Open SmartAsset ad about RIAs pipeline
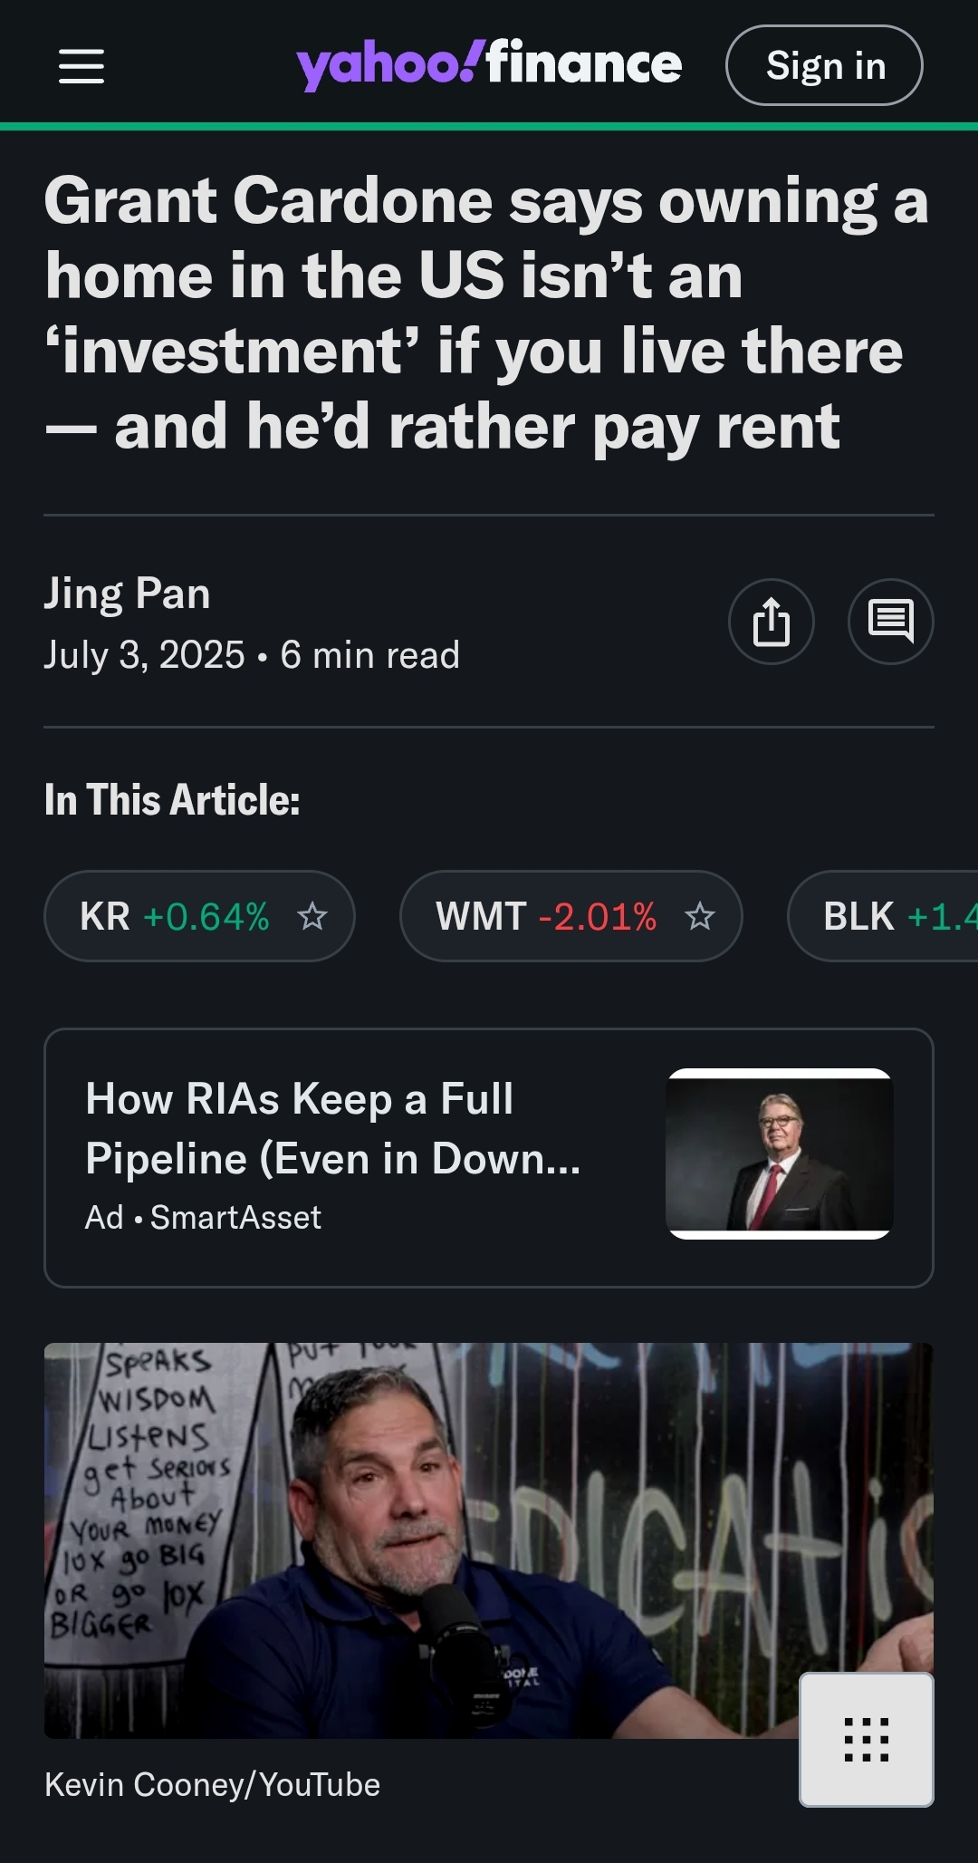This screenshot has width=978, height=1863. point(489,1157)
